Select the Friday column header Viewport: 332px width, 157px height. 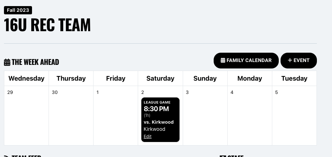point(116,78)
